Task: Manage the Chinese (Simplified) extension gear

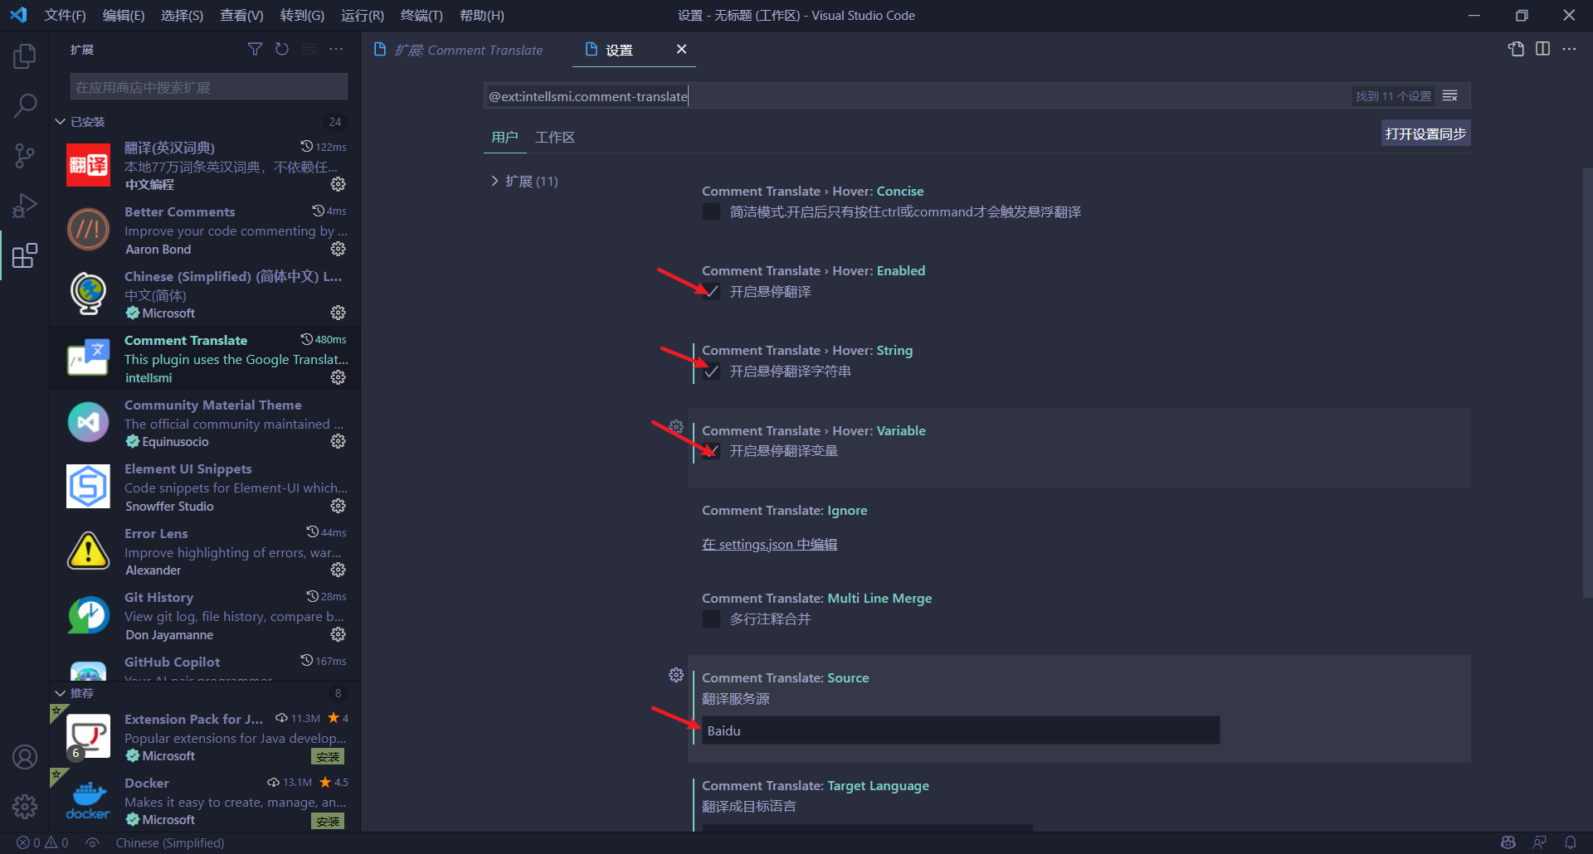Action: coord(339,313)
